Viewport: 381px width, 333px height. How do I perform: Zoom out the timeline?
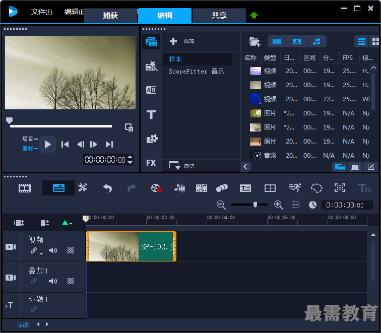pos(221,205)
